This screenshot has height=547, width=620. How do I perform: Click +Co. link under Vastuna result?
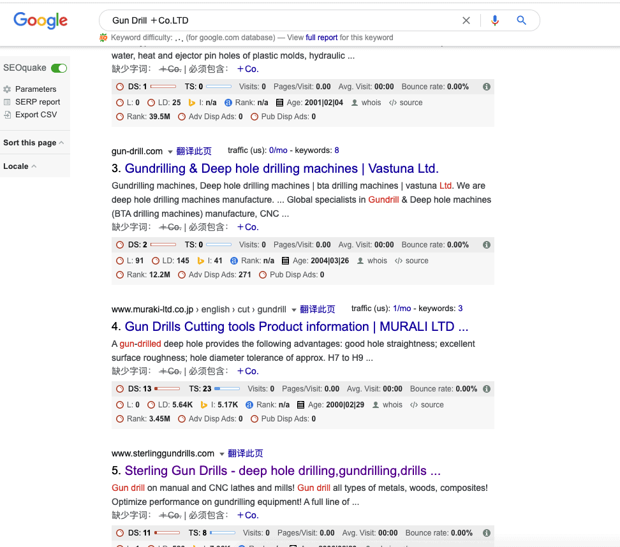pyautogui.click(x=248, y=227)
